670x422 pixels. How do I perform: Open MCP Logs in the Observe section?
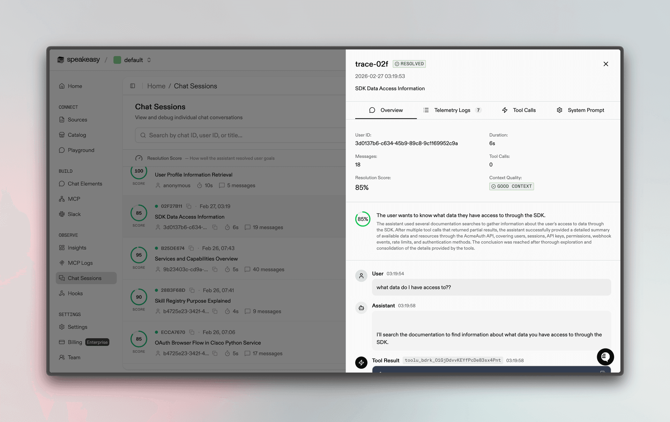click(80, 263)
